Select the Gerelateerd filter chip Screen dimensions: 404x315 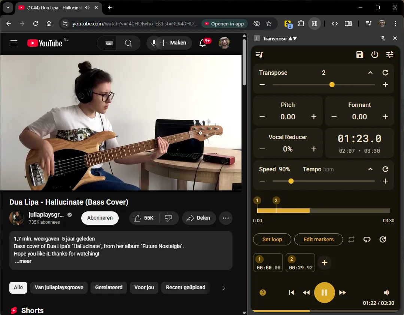[x=109, y=288]
